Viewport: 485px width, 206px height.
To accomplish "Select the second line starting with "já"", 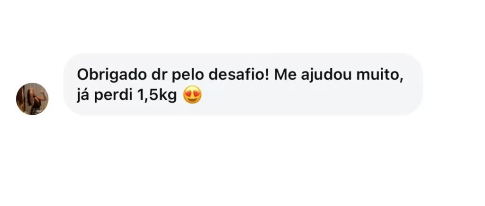I will tap(139, 95).
